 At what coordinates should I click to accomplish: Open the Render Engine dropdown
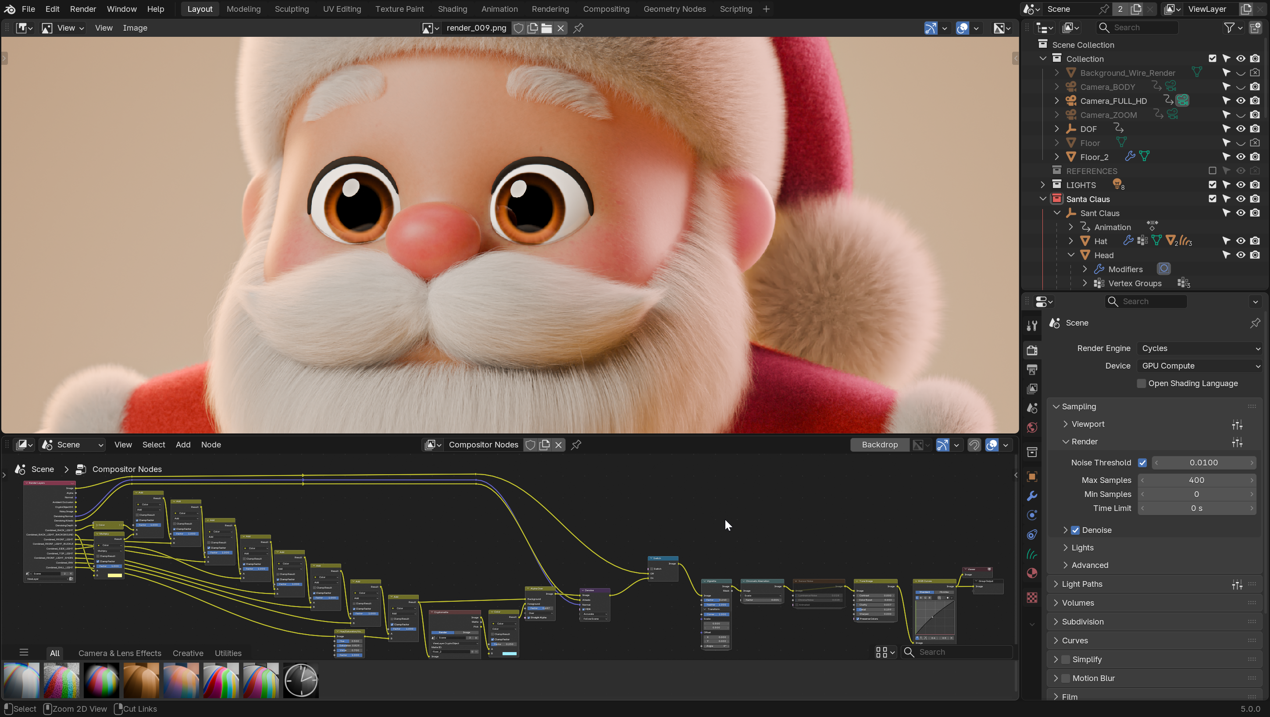(x=1199, y=348)
